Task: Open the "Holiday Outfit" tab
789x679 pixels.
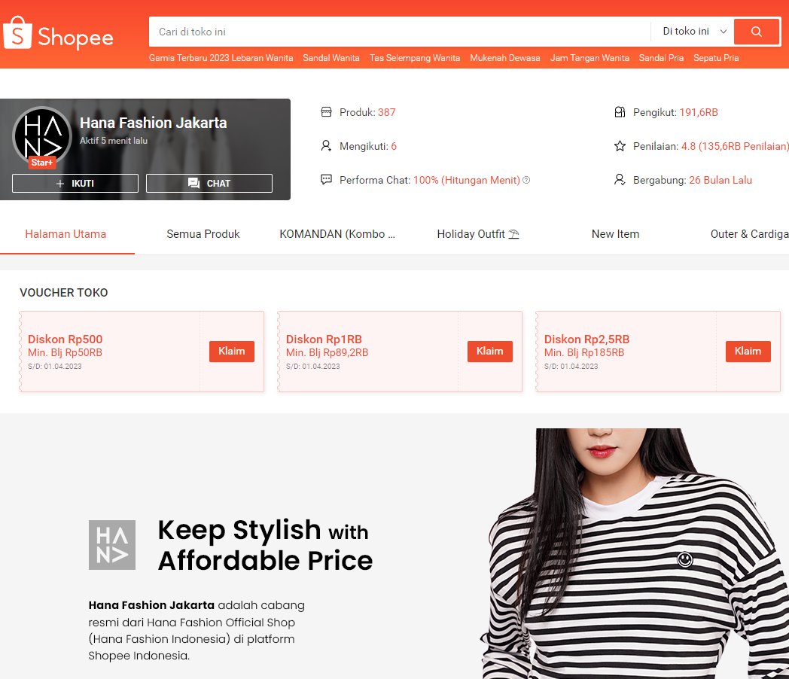Action: click(x=478, y=234)
